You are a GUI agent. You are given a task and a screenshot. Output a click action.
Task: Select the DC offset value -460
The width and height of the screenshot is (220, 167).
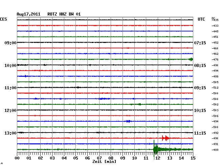[x=215, y=48]
